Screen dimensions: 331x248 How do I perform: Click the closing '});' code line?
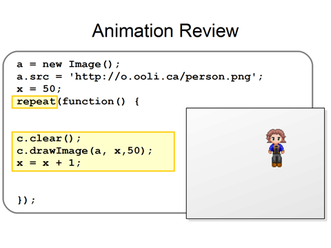[26, 200]
